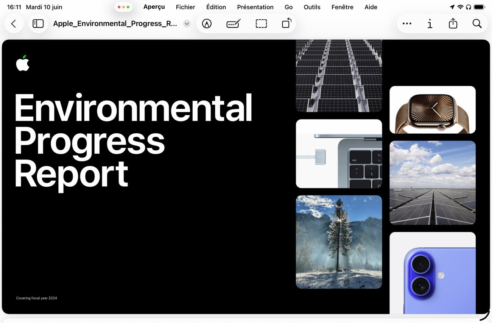Click the dark solar panel array photo
492x323 pixels.
(x=339, y=76)
